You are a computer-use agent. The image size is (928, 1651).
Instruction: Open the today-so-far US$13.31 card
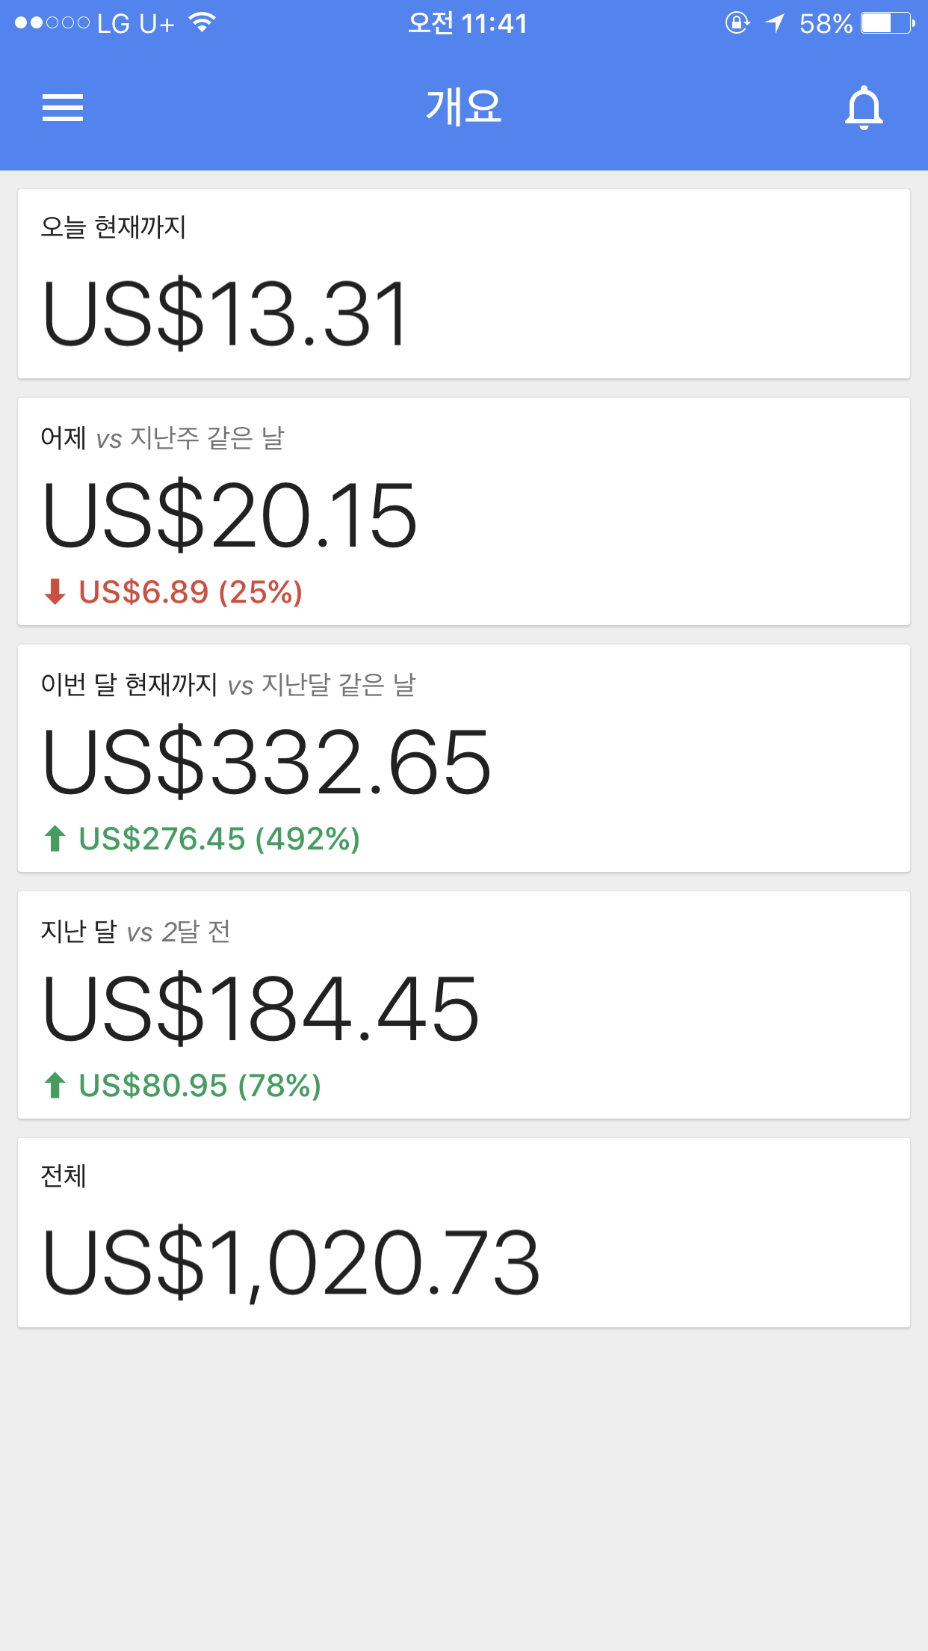click(463, 284)
